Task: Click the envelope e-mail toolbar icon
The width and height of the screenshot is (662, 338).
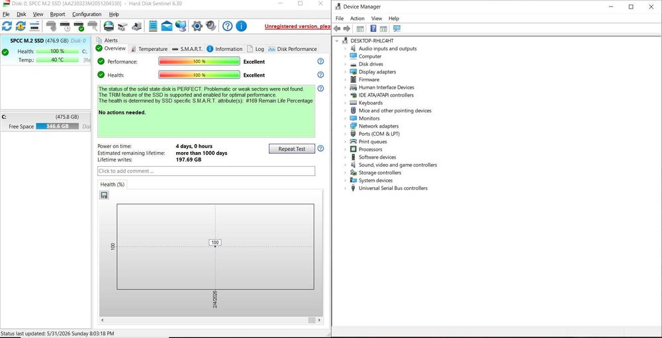Action: (167, 26)
